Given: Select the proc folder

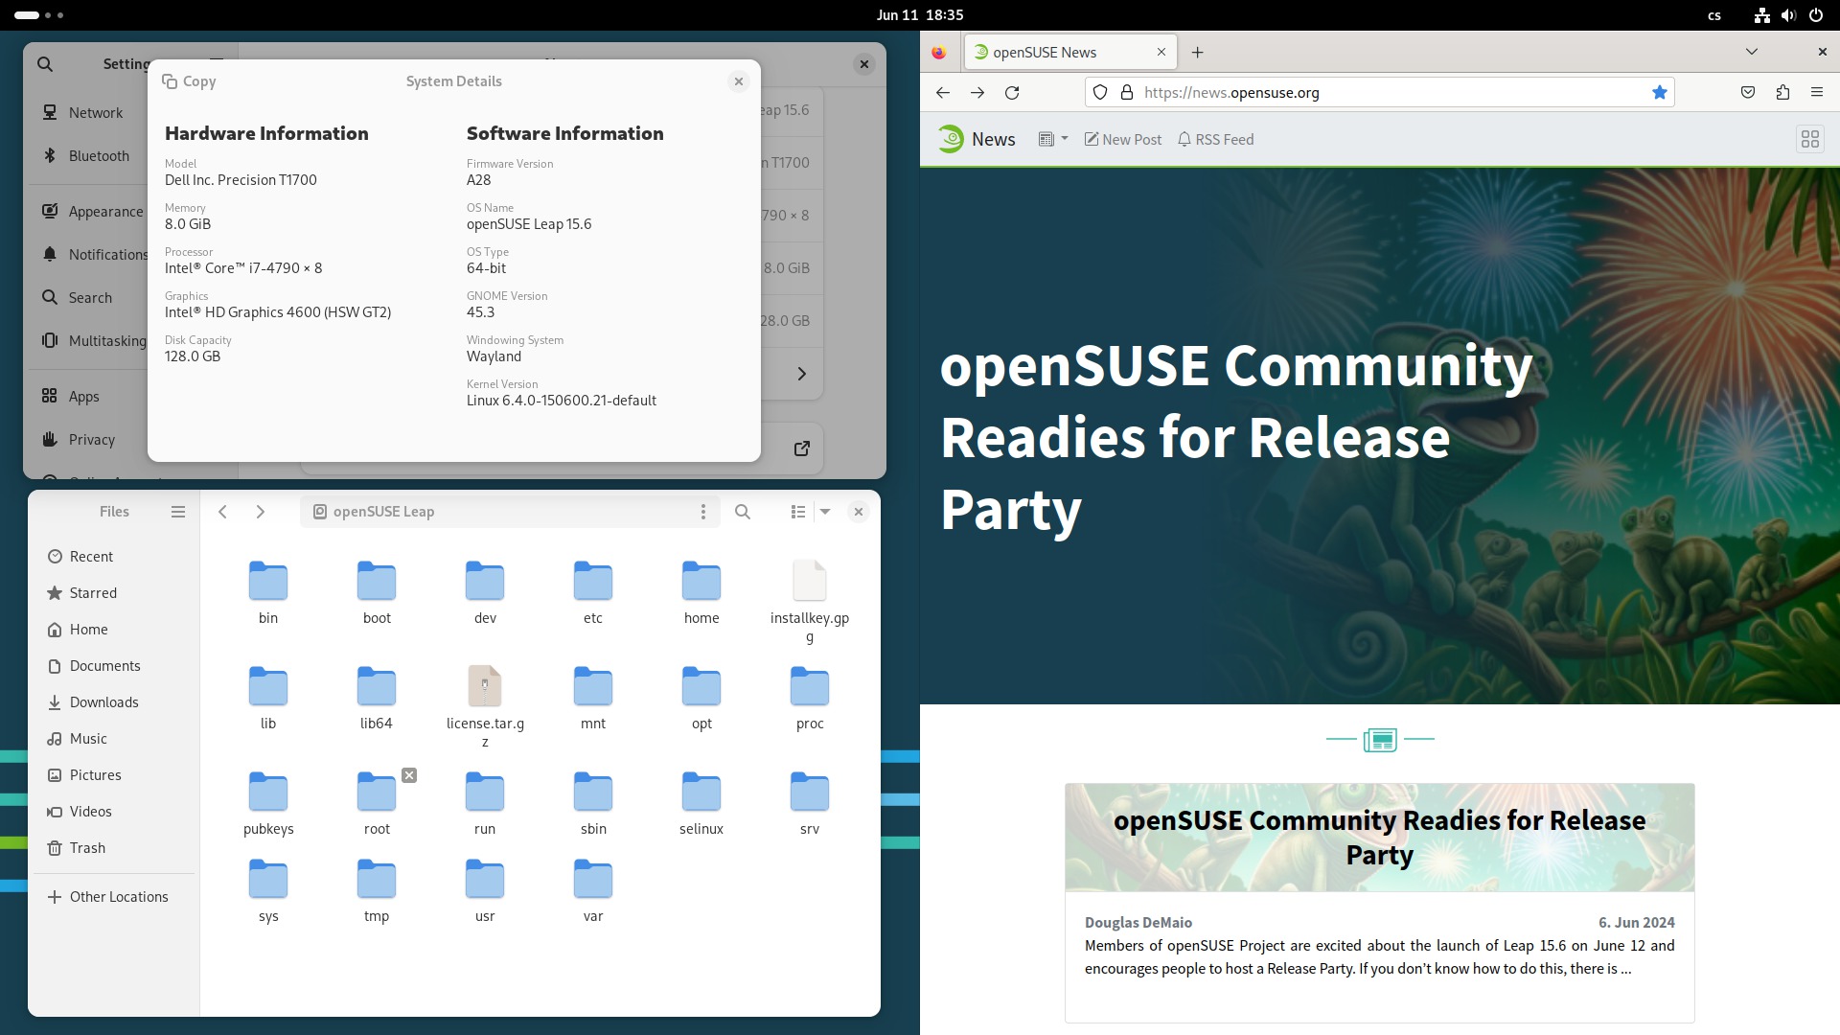Looking at the screenshot, I should (x=810, y=698).
